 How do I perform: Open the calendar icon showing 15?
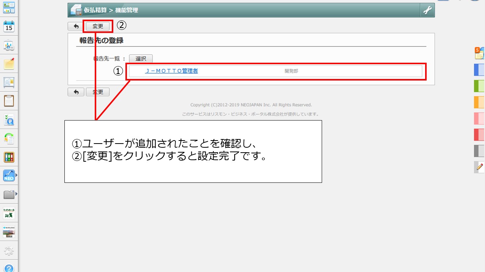tap(9, 26)
